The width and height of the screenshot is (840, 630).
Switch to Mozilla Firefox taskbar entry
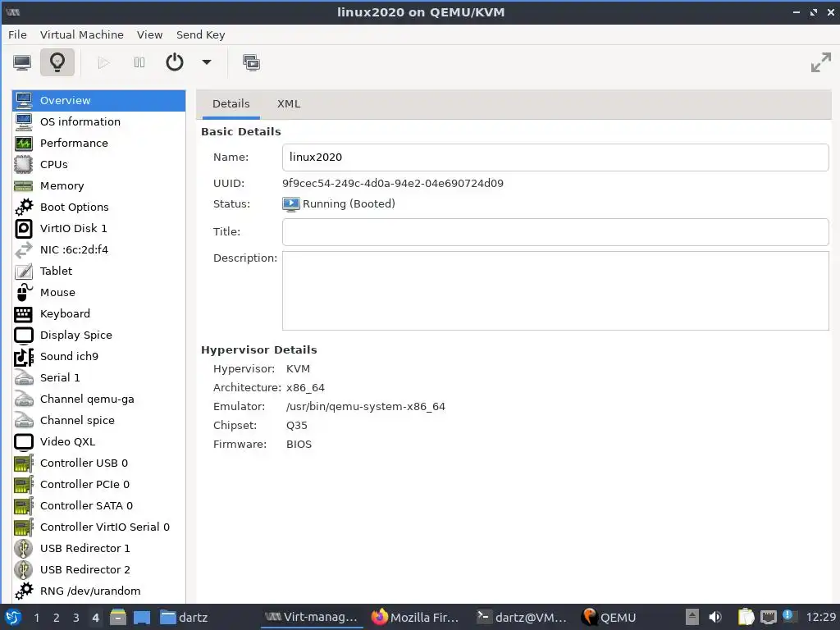coord(415,618)
